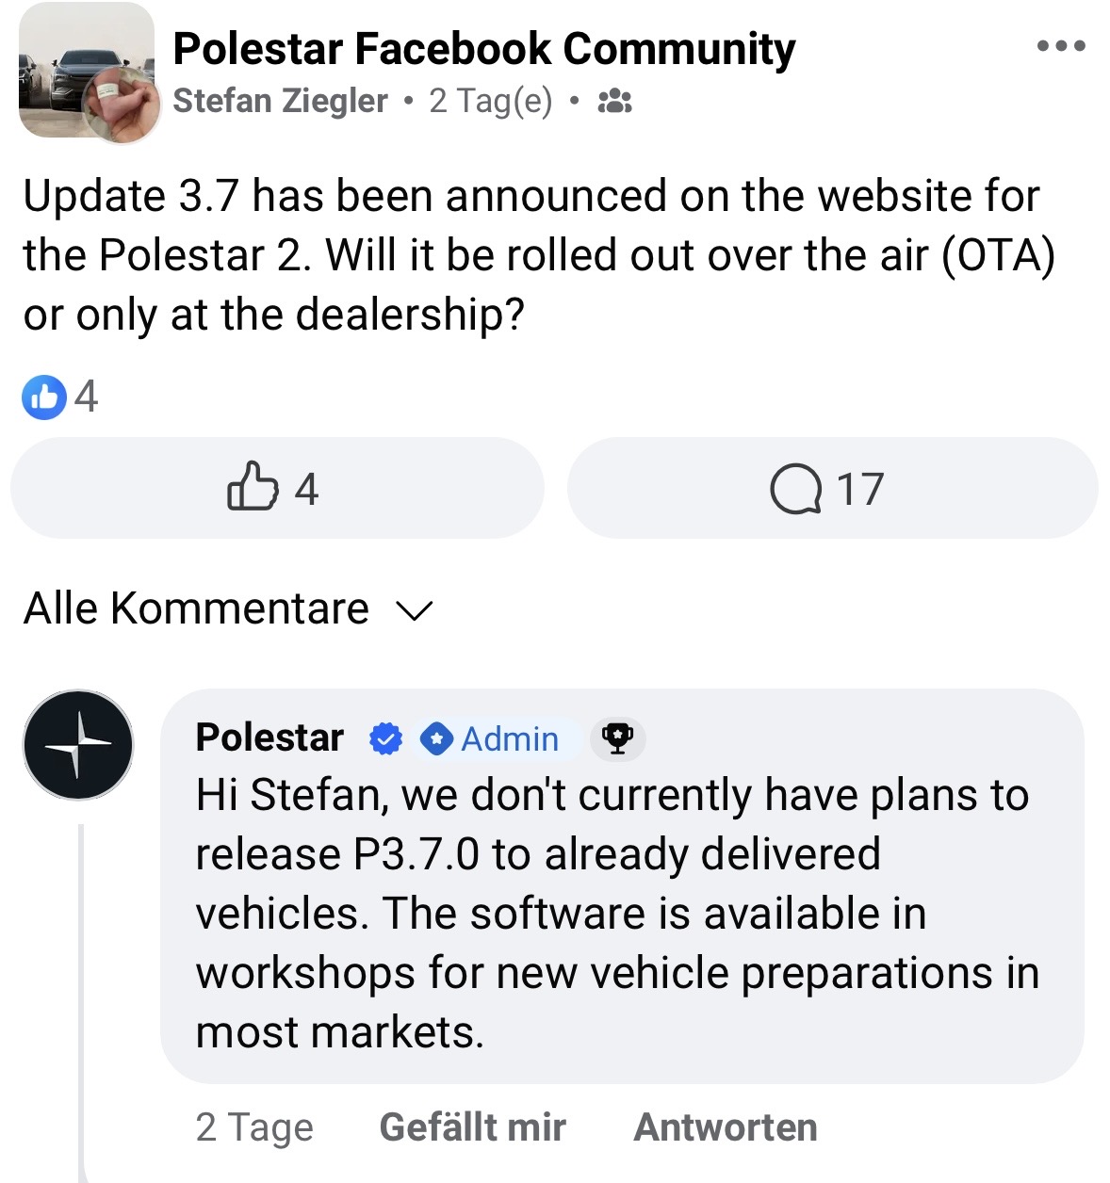Open the three-dots post options menu

[x=1060, y=45]
